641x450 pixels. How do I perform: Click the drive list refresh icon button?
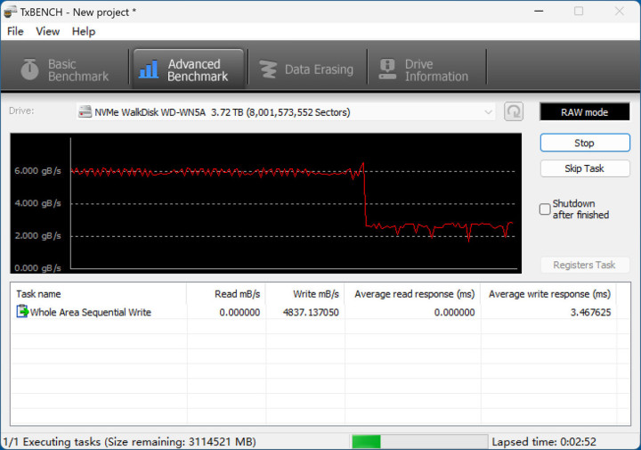tap(514, 111)
